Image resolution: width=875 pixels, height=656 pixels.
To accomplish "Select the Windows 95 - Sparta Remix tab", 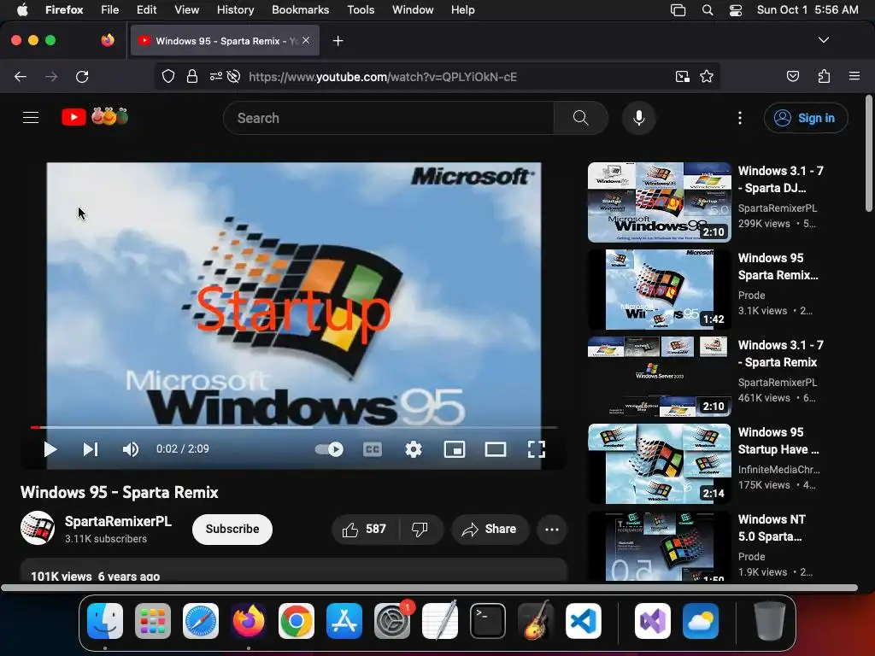I will coord(225,41).
